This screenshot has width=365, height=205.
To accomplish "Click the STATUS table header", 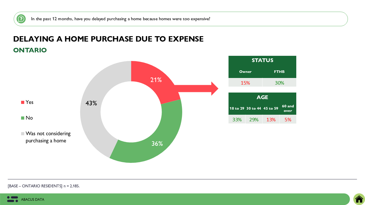I will 262,60.
